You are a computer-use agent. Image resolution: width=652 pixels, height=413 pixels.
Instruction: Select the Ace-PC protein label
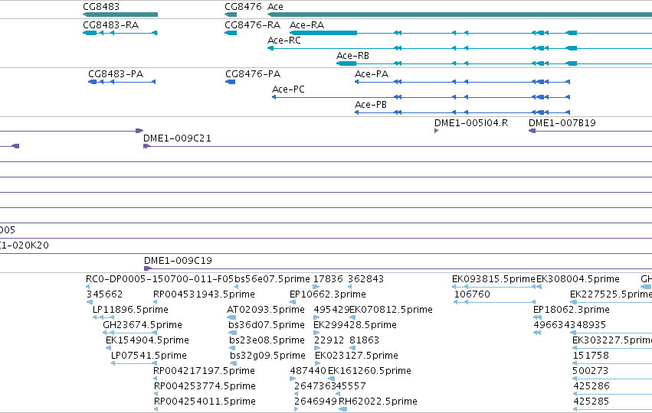[288, 89]
